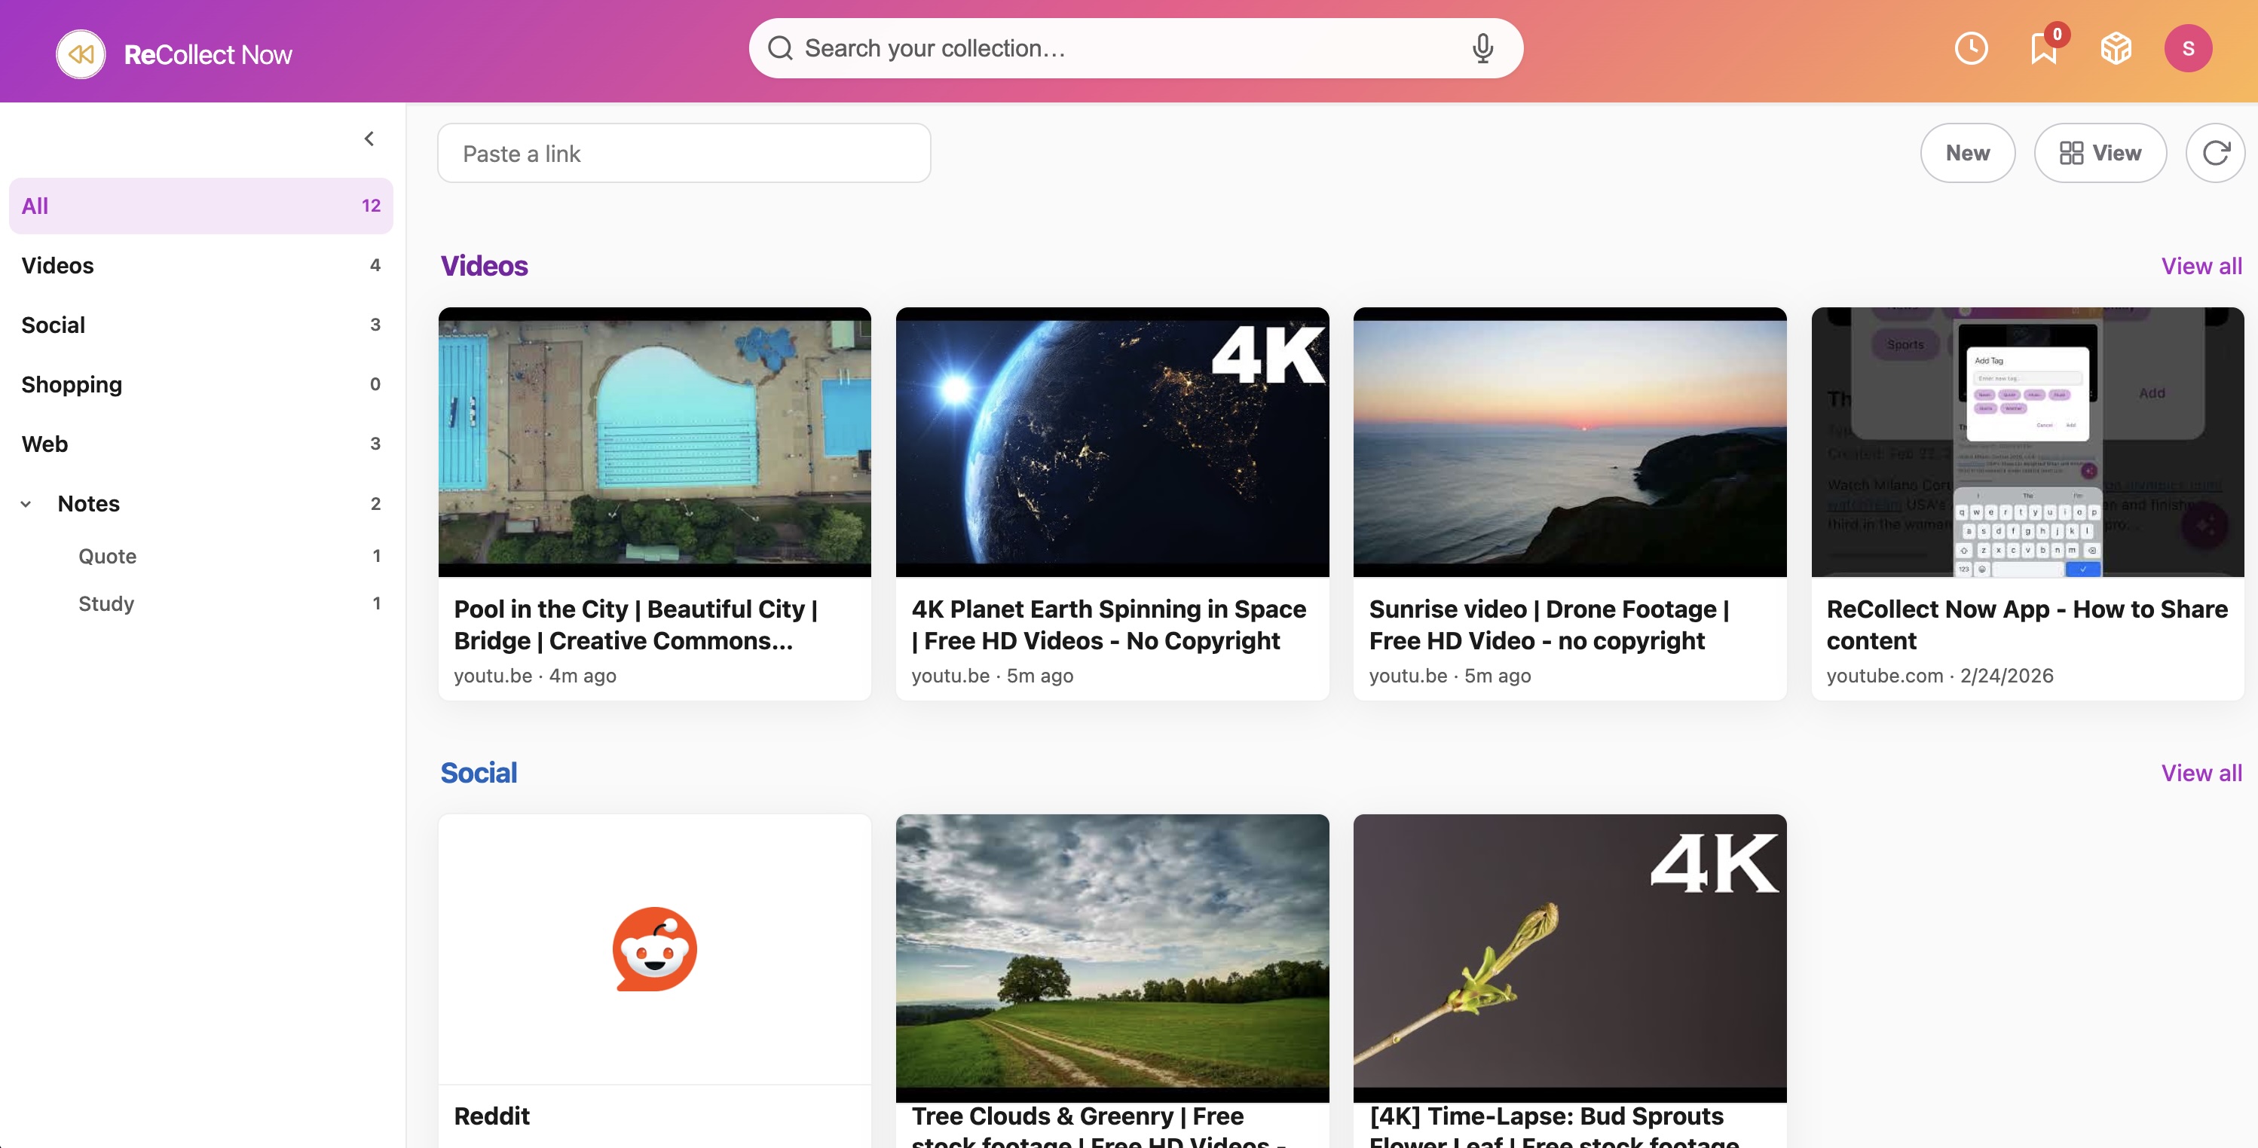The width and height of the screenshot is (2258, 1148).
Task: Click the ReCollect Now rewind logo icon
Action: 81,54
